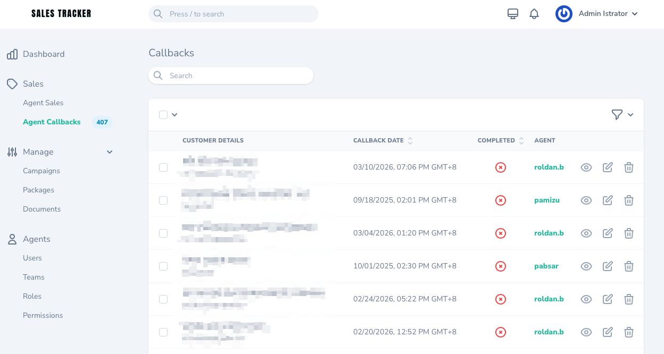The width and height of the screenshot is (664, 354).
Task: Open the display/monitor view icon in header
Action: click(512, 14)
